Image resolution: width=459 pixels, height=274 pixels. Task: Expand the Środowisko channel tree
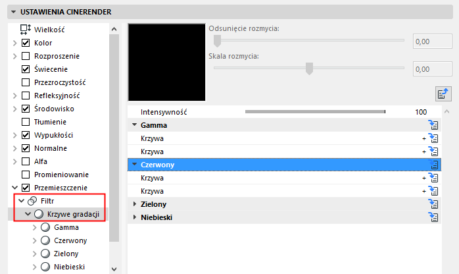tap(15, 109)
